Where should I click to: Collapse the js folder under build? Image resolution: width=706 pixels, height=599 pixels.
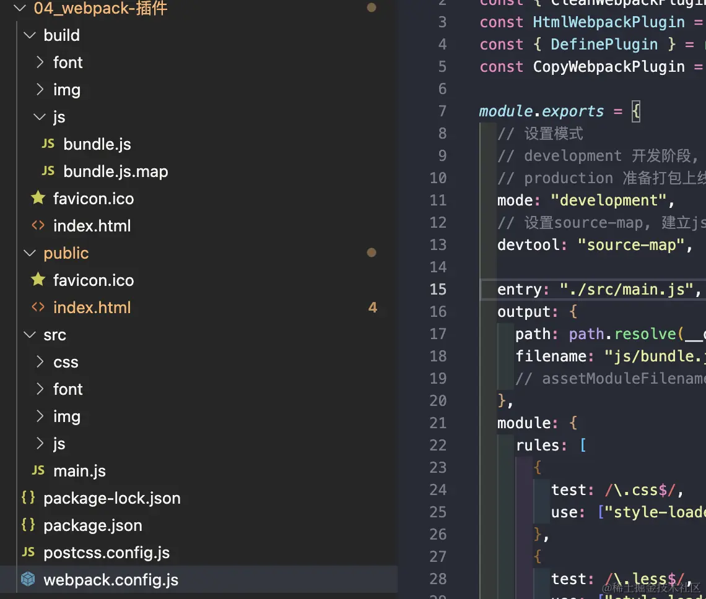tap(40, 117)
